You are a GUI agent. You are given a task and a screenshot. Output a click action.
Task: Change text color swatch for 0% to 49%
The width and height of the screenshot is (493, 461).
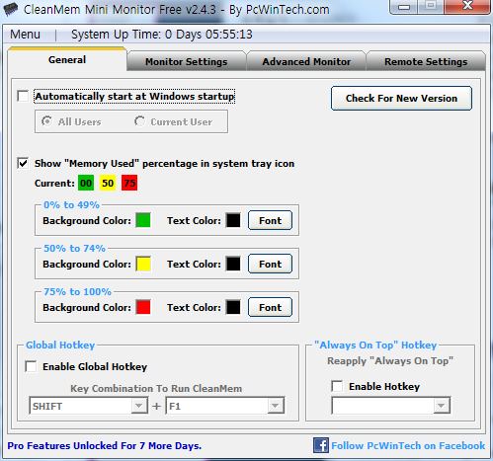pyautogui.click(x=233, y=220)
